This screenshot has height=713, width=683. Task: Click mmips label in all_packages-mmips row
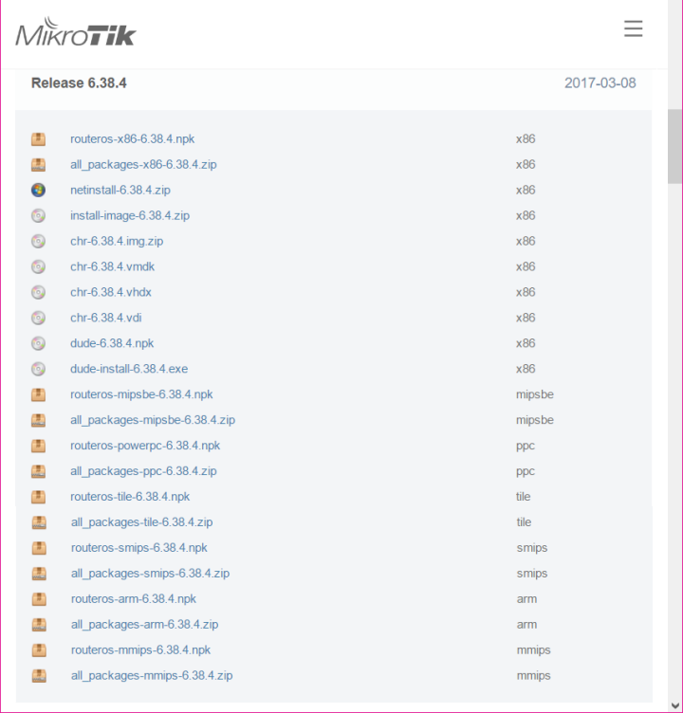click(x=533, y=675)
